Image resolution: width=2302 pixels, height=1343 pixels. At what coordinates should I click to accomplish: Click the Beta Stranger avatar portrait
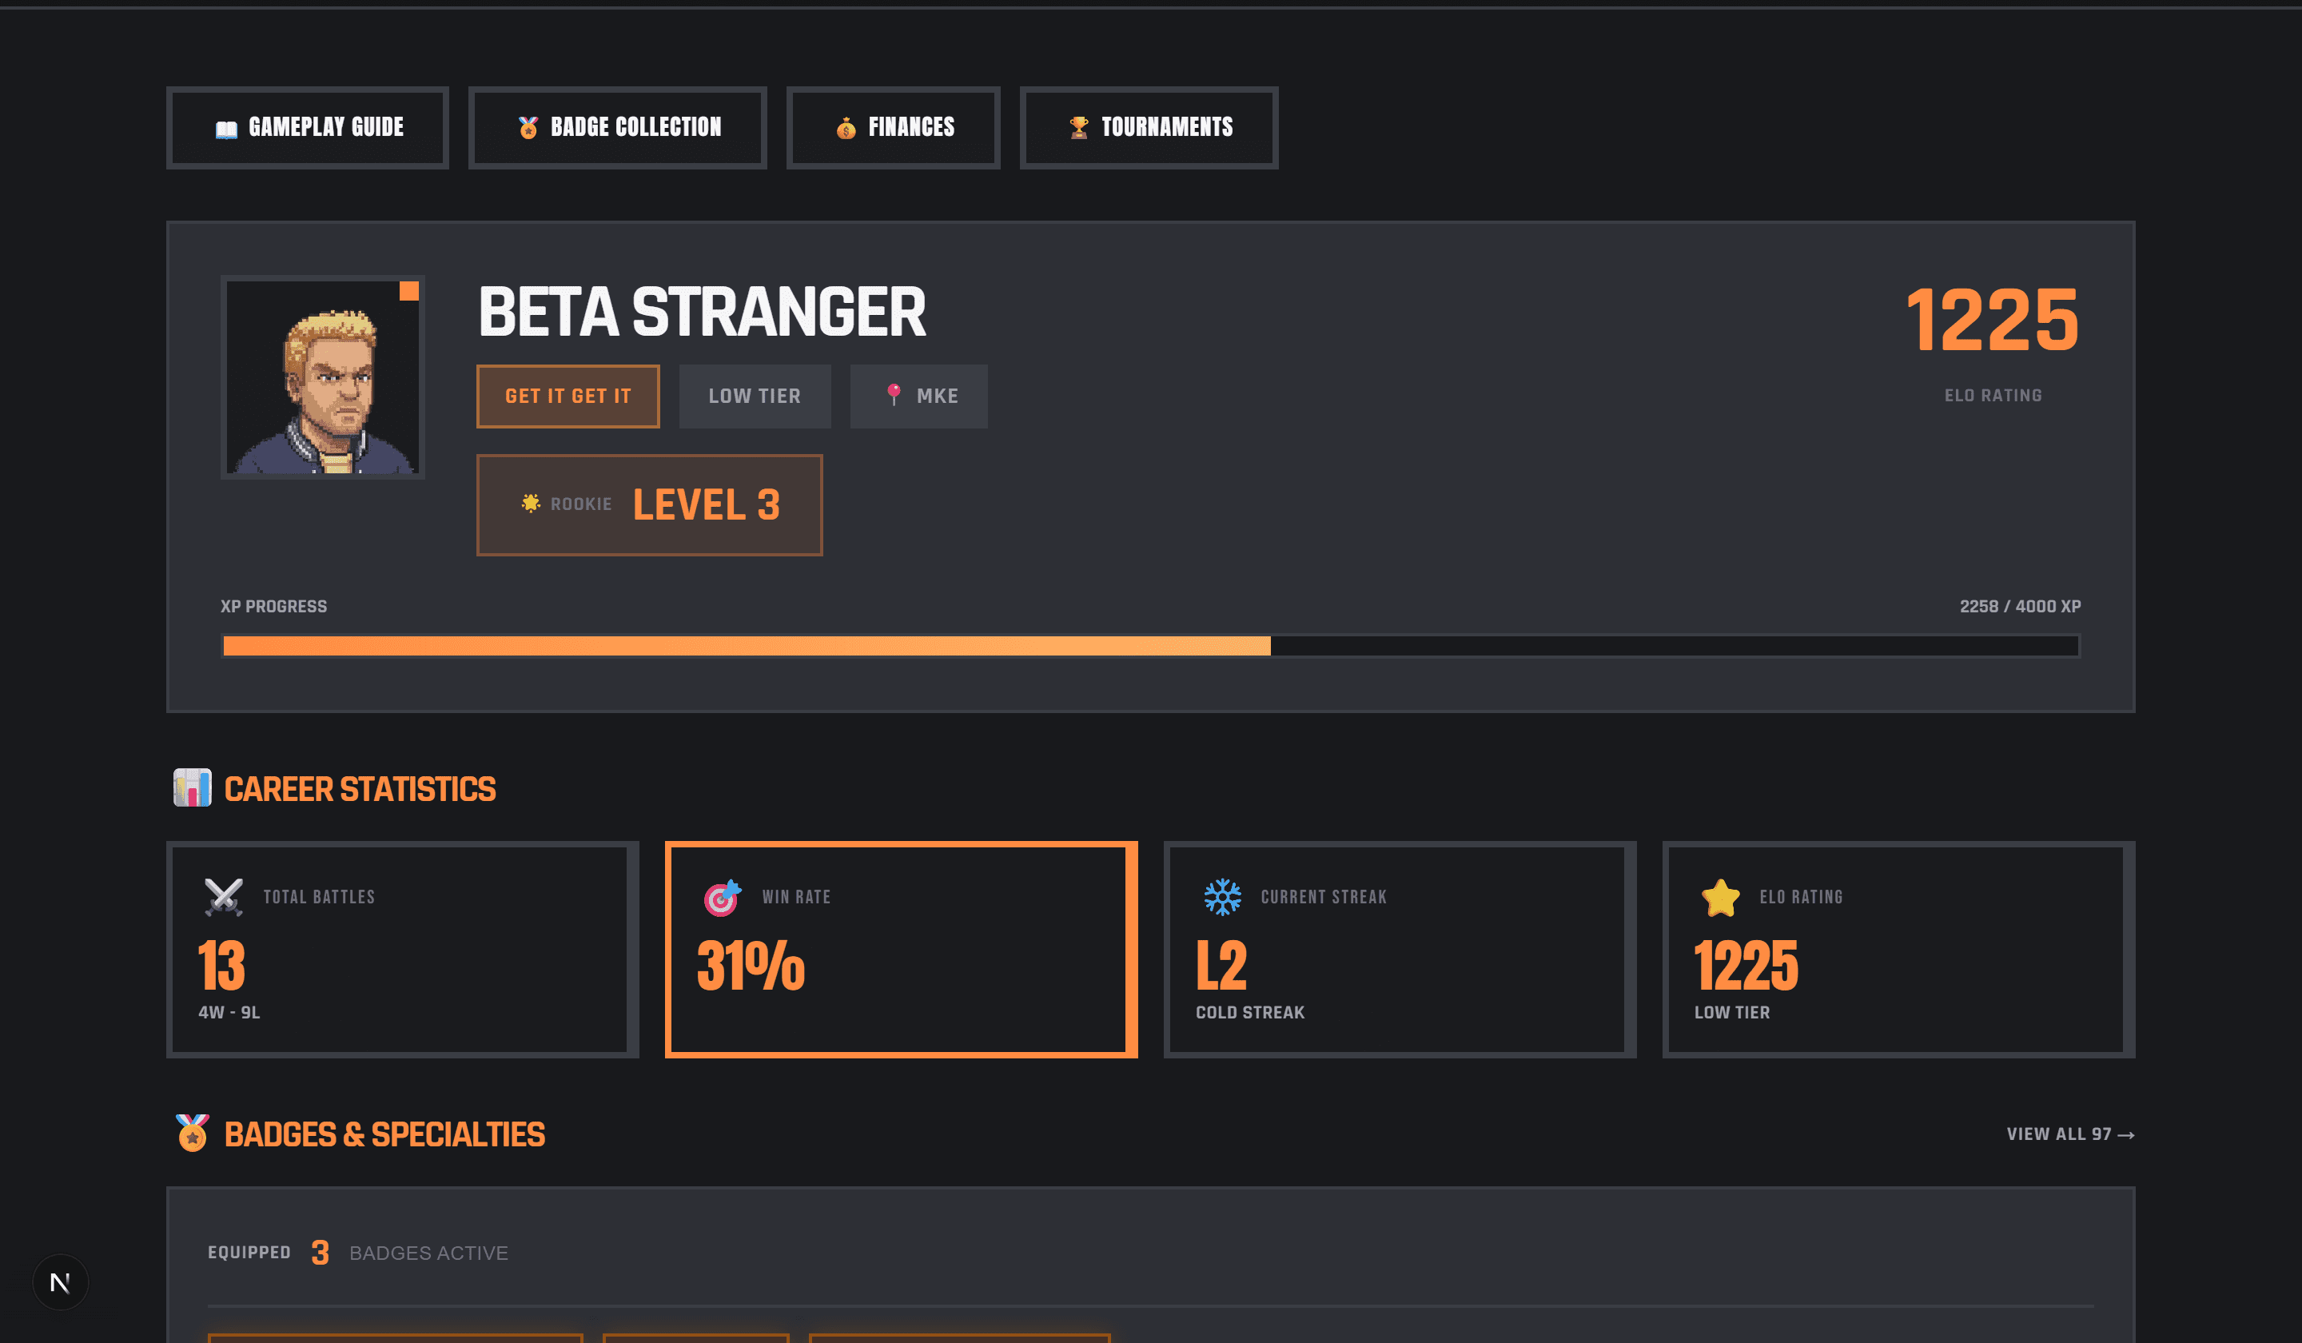coord(322,377)
